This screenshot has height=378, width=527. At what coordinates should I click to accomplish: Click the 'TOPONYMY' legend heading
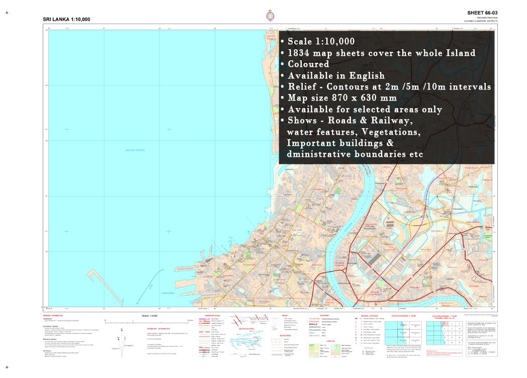[324, 316]
